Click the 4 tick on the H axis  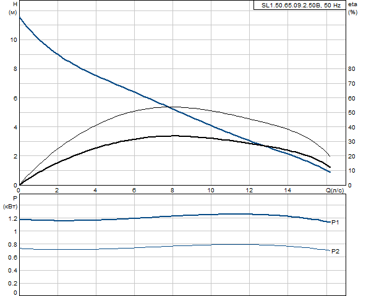click(15, 128)
